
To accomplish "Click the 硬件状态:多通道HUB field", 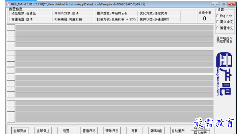I will click(x=159, y=19).
